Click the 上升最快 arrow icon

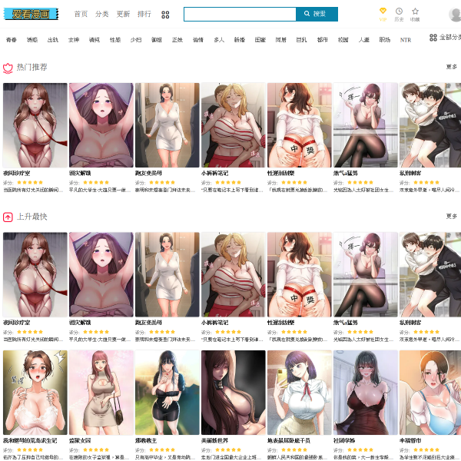pos(8,217)
